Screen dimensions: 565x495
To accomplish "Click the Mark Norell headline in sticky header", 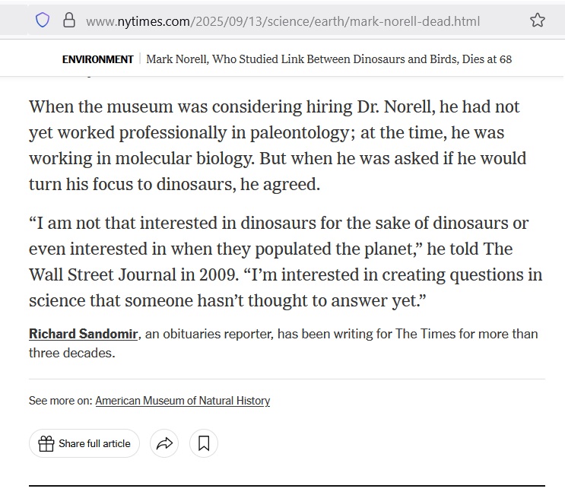I will pos(329,59).
